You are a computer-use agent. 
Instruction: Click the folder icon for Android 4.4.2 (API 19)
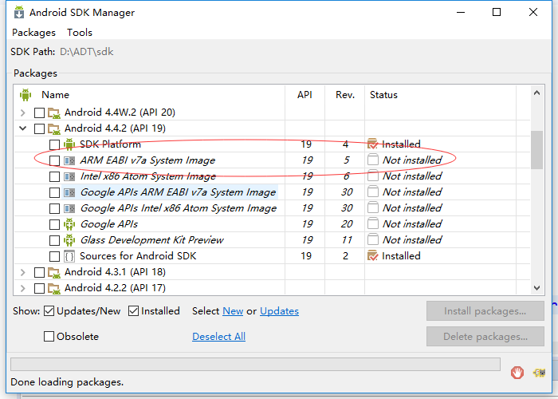coord(54,128)
